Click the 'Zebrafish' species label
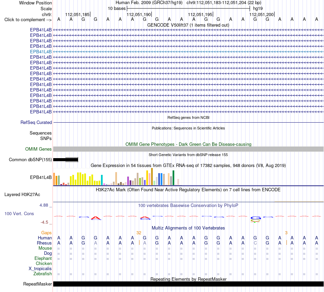Screen dimensions: 324x292 [x=42, y=274]
